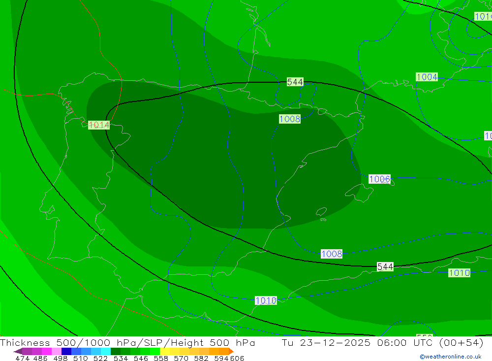Click the legend value 534

pyautogui.click(x=121, y=358)
